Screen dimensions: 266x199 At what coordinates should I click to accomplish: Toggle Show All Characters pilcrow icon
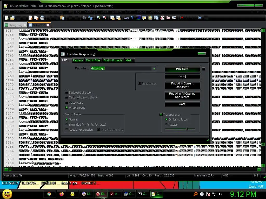coord(132,18)
